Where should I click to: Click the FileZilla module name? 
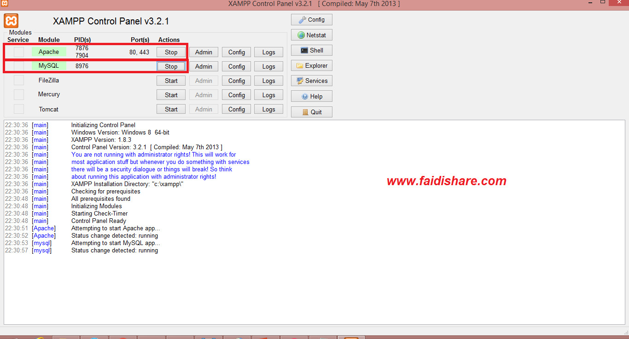pyautogui.click(x=49, y=80)
